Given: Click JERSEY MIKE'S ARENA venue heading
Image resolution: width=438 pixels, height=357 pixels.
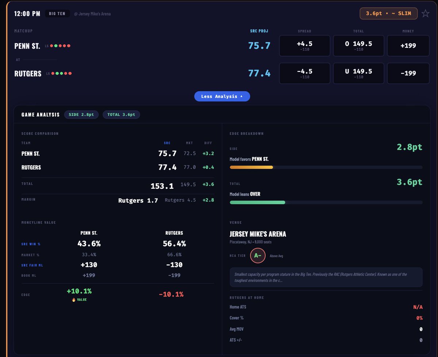Looking at the screenshot, I should click(x=258, y=234).
